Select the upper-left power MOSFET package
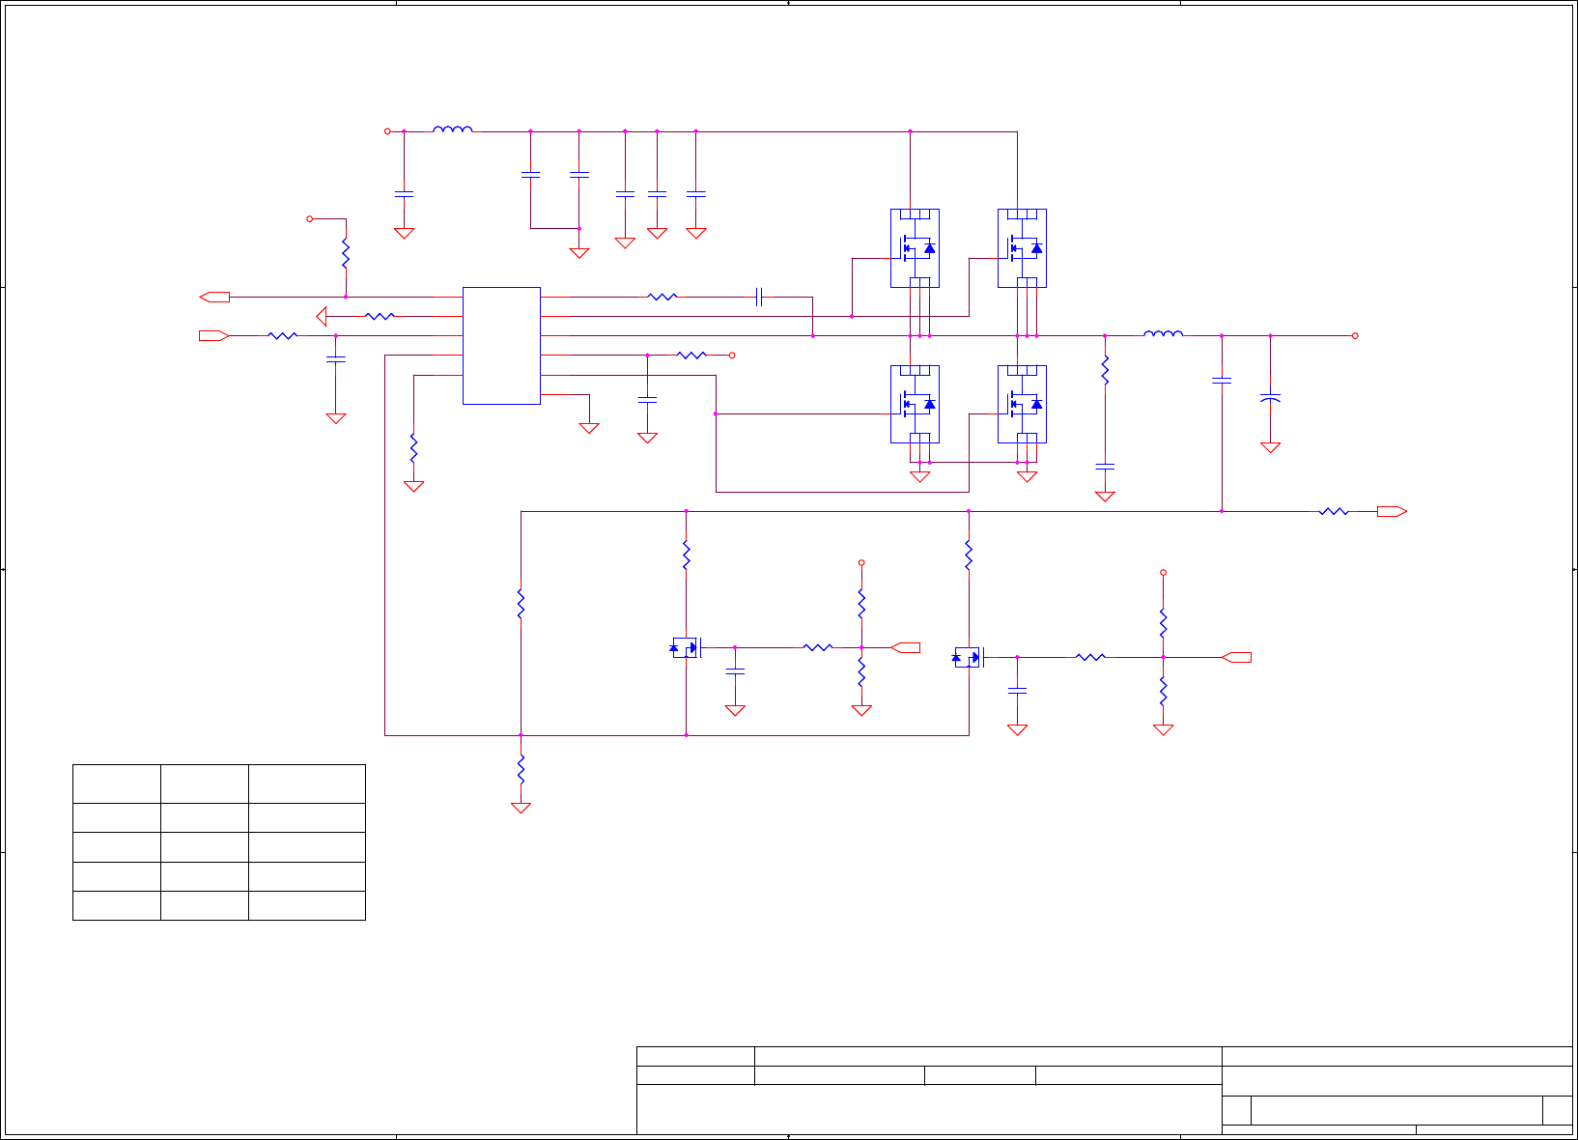Image resolution: width=1578 pixels, height=1140 pixels. tap(915, 248)
